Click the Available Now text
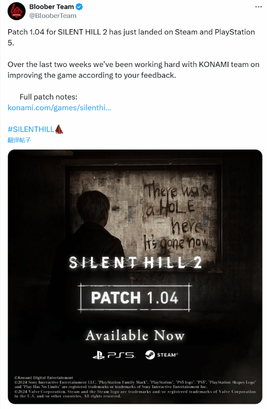This screenshot has height=409, width=267. coord(135,336)
